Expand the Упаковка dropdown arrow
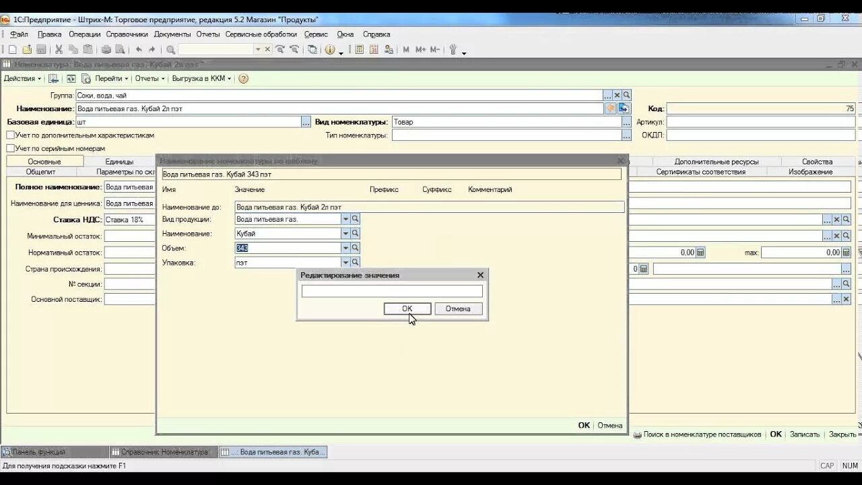This screenshot has width=862, height=485. coord(345,263)
